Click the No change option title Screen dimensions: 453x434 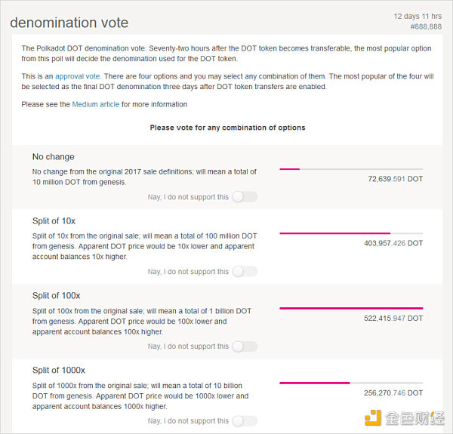point(54,157)
